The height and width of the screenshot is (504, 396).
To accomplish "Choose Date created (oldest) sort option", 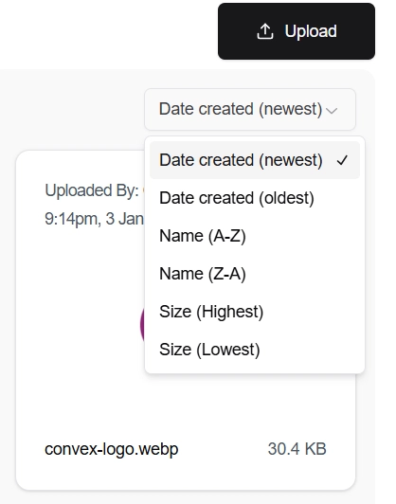I will coord(255,198).
